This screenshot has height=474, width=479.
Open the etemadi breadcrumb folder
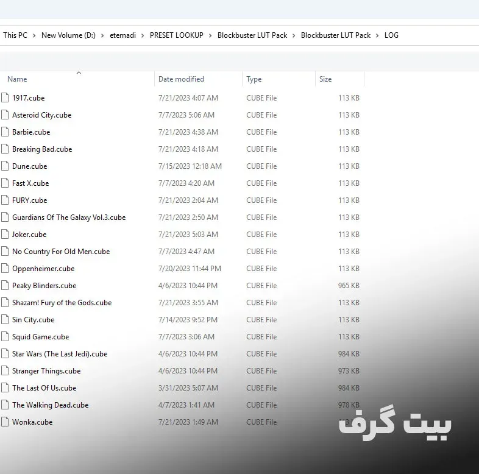(x=123, y=35)
